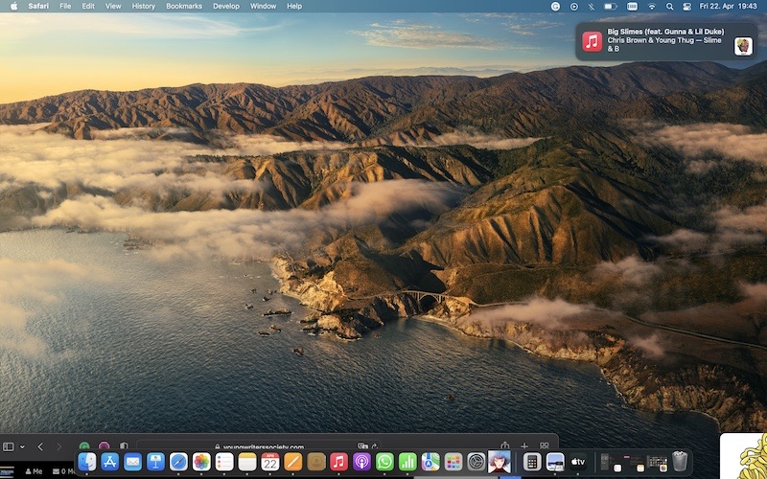This screenshot has width=767, height=479.
Task: Launch Podcasts from the Dock
Action: (361, 462)
